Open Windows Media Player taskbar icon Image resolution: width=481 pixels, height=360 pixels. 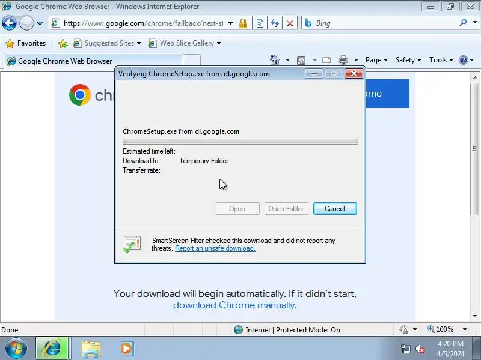tap(126, 349)
